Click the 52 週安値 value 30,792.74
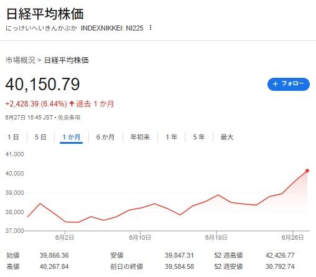Viewport: 316px width, 277px height. click(x=280, y=266)
